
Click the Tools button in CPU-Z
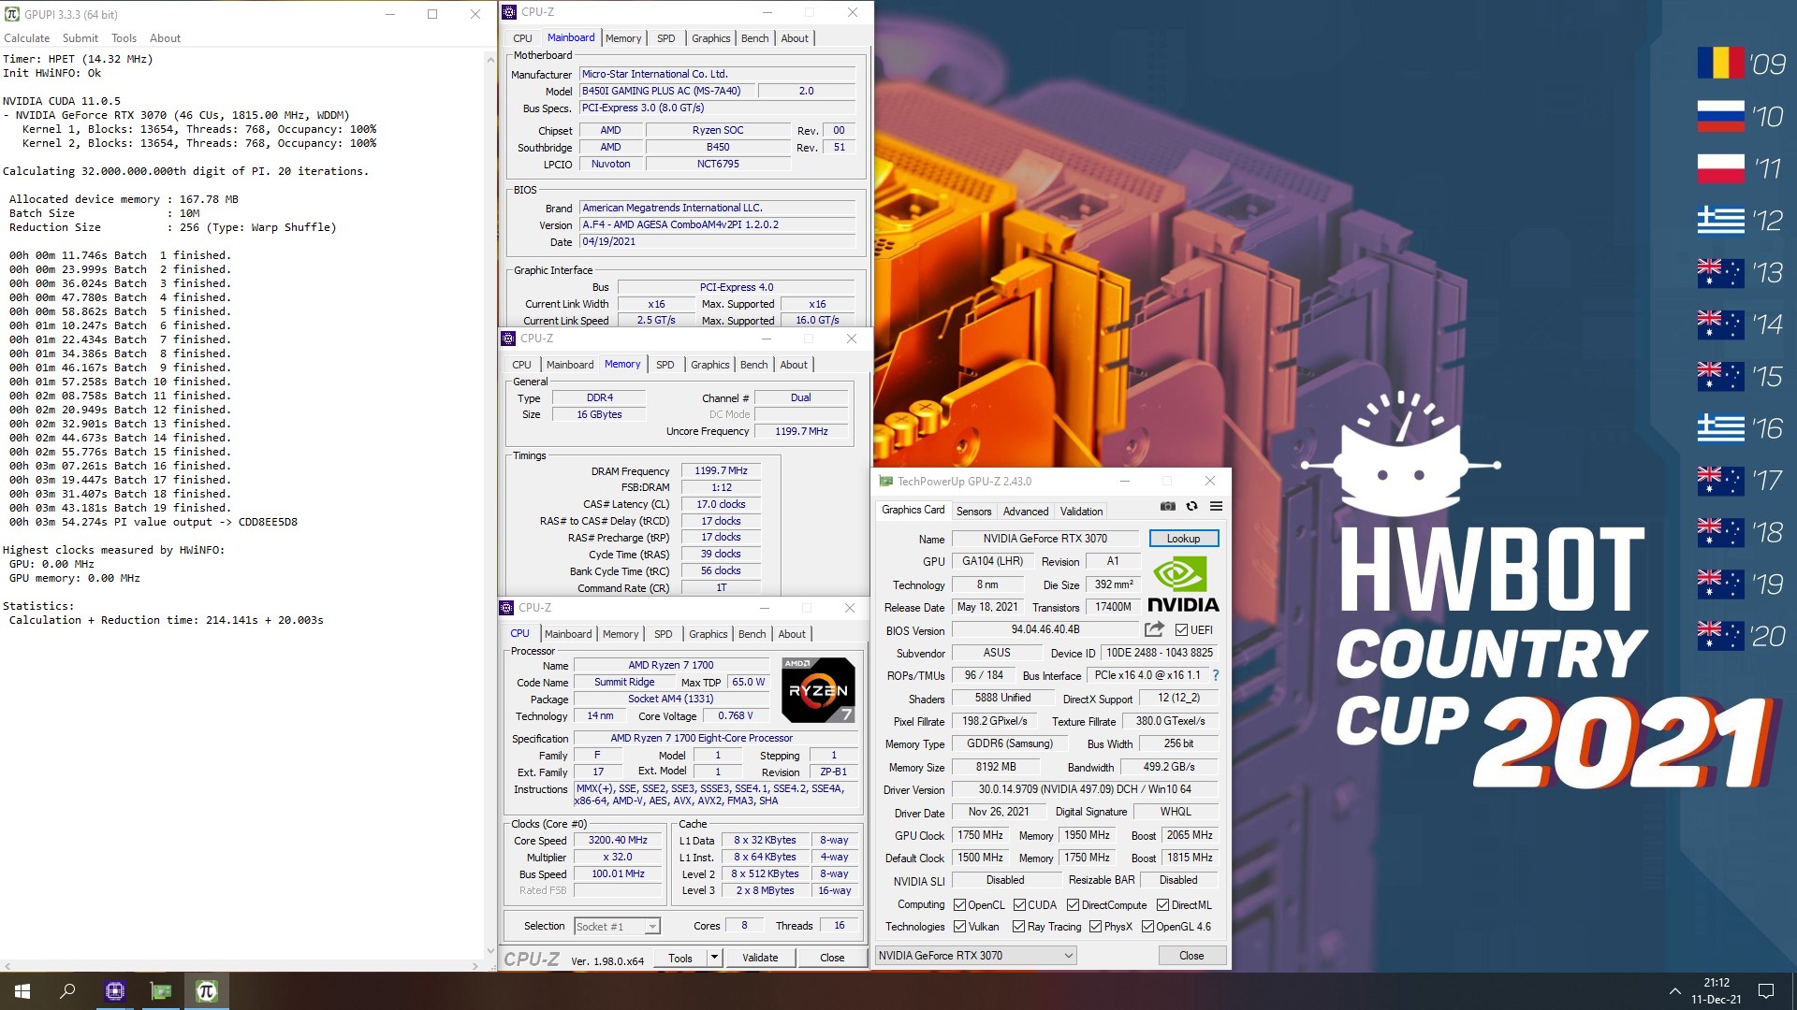(x=680, y=958)
